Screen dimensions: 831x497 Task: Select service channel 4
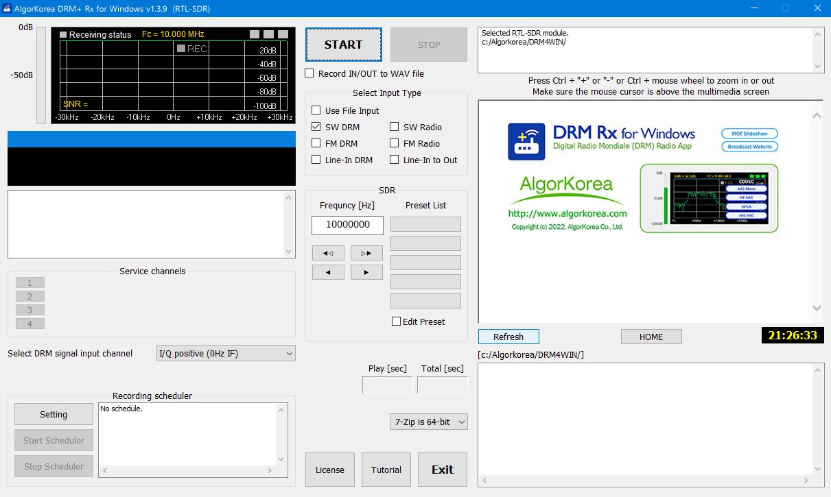(x=30, y=324)
